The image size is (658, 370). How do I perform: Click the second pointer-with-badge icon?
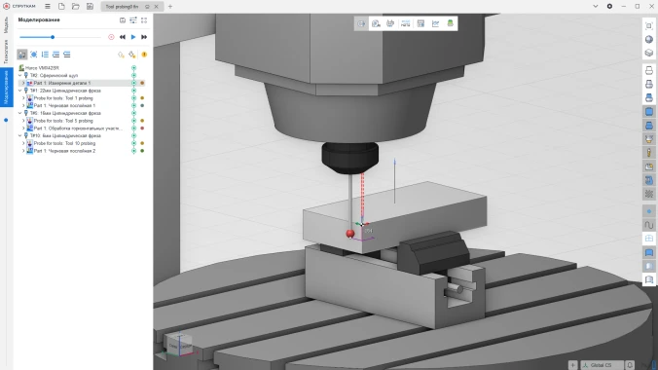point(132,55)
